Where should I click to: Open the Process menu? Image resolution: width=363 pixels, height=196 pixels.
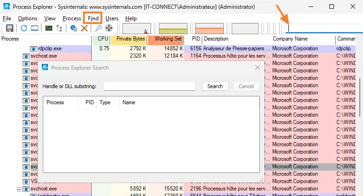pyautogui.click(x=72, y=18)
